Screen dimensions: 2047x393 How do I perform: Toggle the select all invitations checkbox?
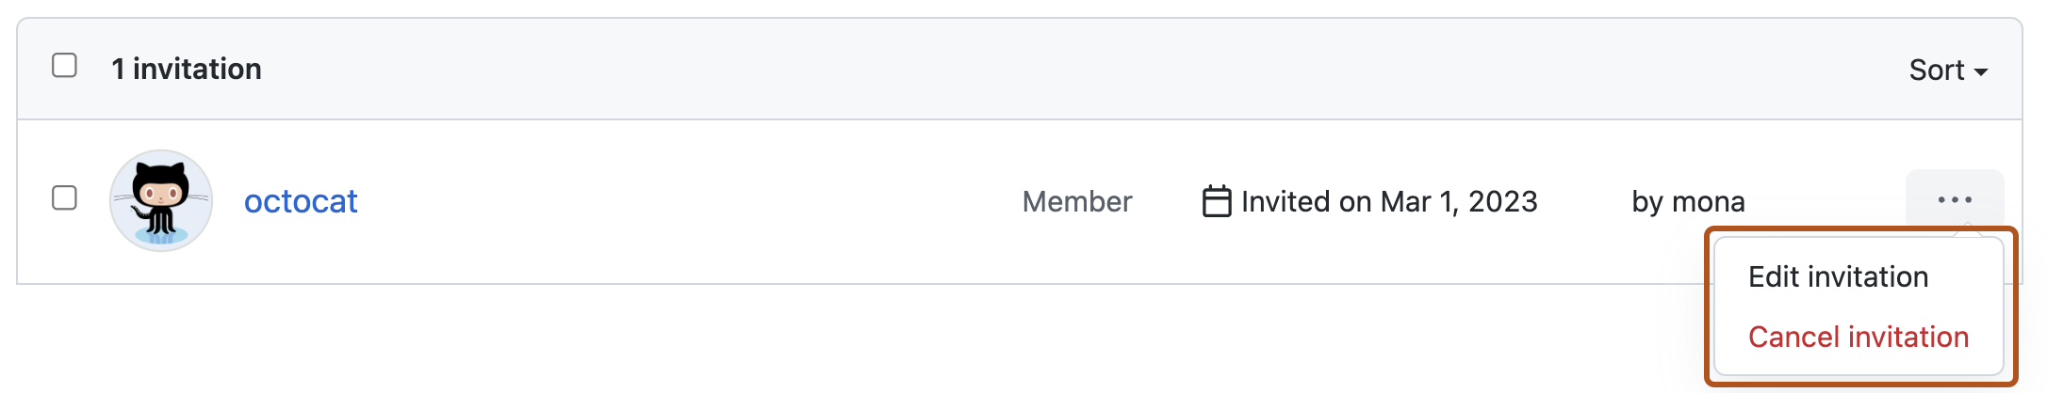64,66
